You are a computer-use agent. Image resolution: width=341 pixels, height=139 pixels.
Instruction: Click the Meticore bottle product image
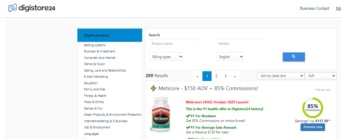pos(161,114)
